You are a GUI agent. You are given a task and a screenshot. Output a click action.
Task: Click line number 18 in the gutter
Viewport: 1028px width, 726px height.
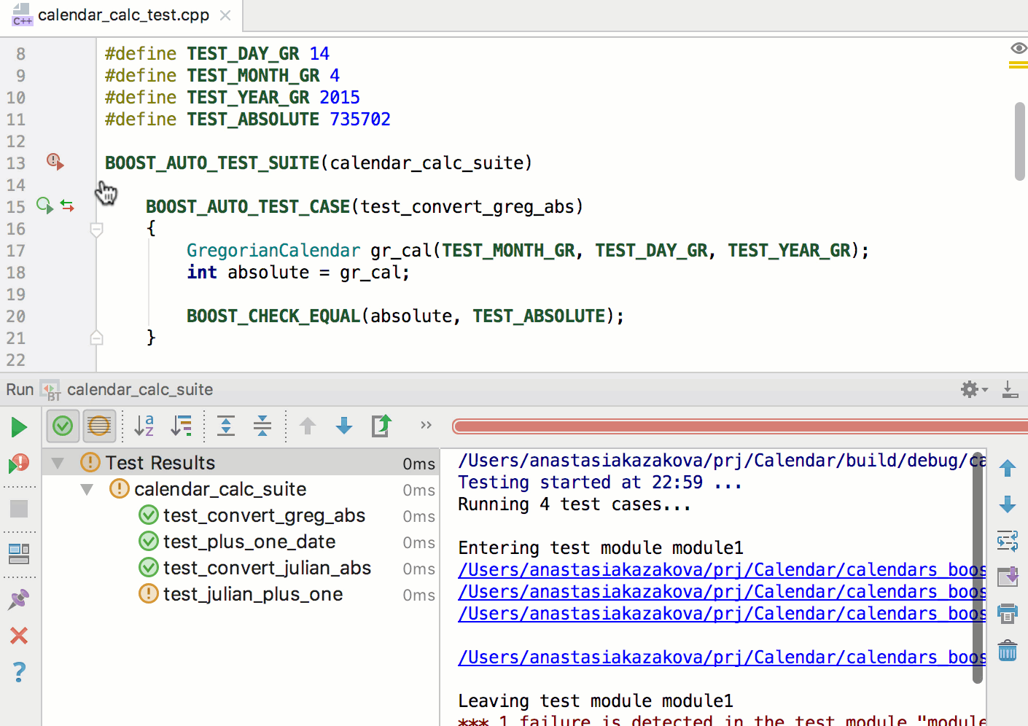pos(16,273)
